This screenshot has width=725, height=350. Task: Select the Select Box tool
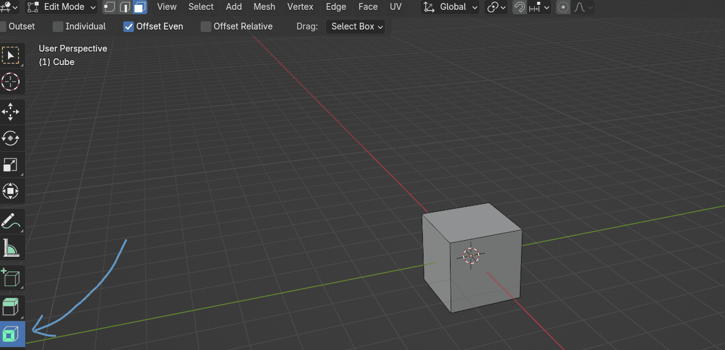(10, 55)
